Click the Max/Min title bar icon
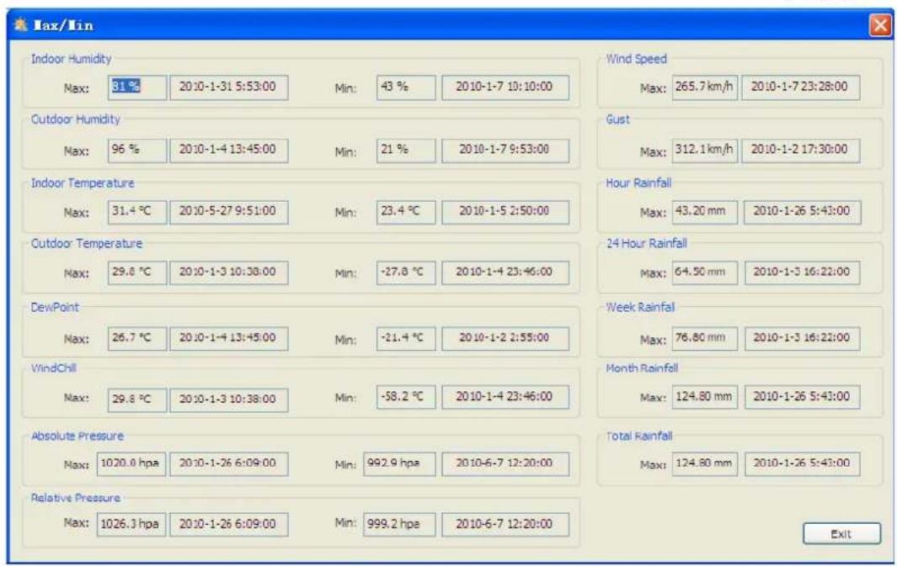This screenshot has height=566, width=897. 20,26
